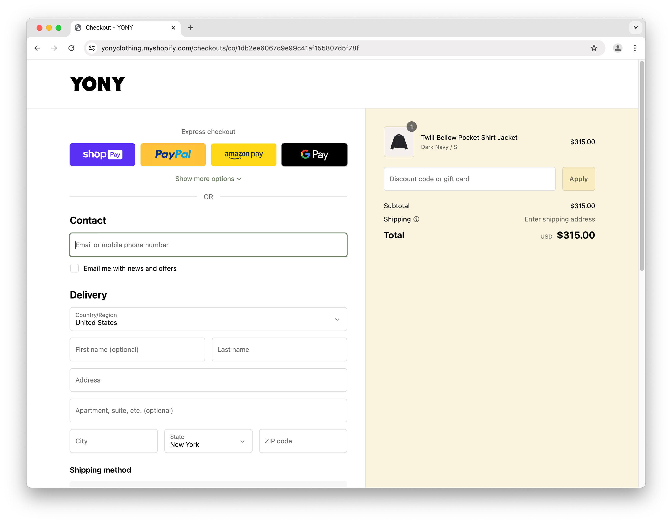The height and width of the screenshot is (523, 672).
Task: Choose PayPal express checkout
Action: [173, 154]
